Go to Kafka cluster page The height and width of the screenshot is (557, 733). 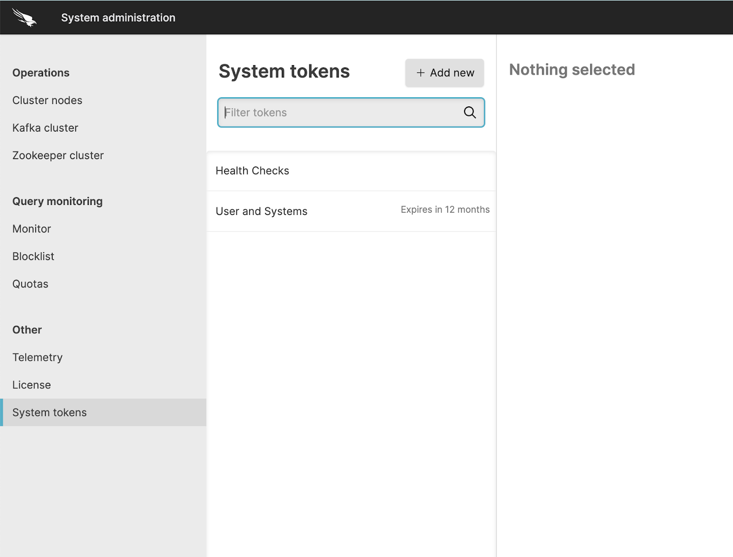click(x=45, y=128)
